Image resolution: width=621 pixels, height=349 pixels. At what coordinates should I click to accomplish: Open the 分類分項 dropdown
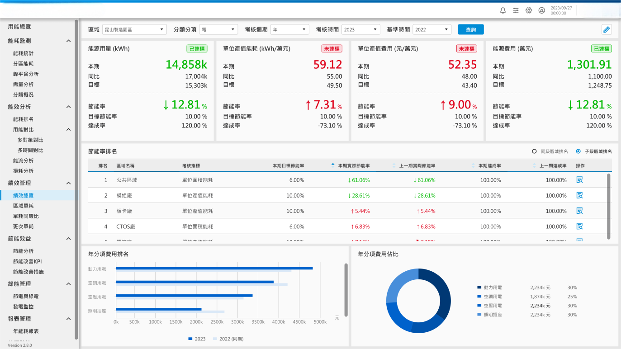[218, 29]
